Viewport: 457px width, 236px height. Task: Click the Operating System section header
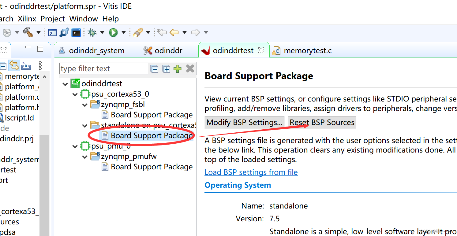pyautogui.click(x=238, y=185)
